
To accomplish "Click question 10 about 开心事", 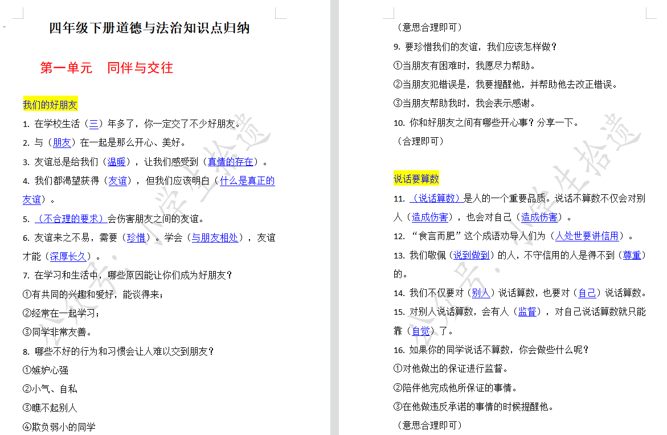I will [486, 123].
